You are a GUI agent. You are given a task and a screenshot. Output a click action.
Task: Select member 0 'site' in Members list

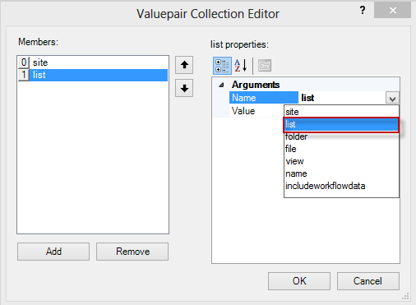click(93, 62)
